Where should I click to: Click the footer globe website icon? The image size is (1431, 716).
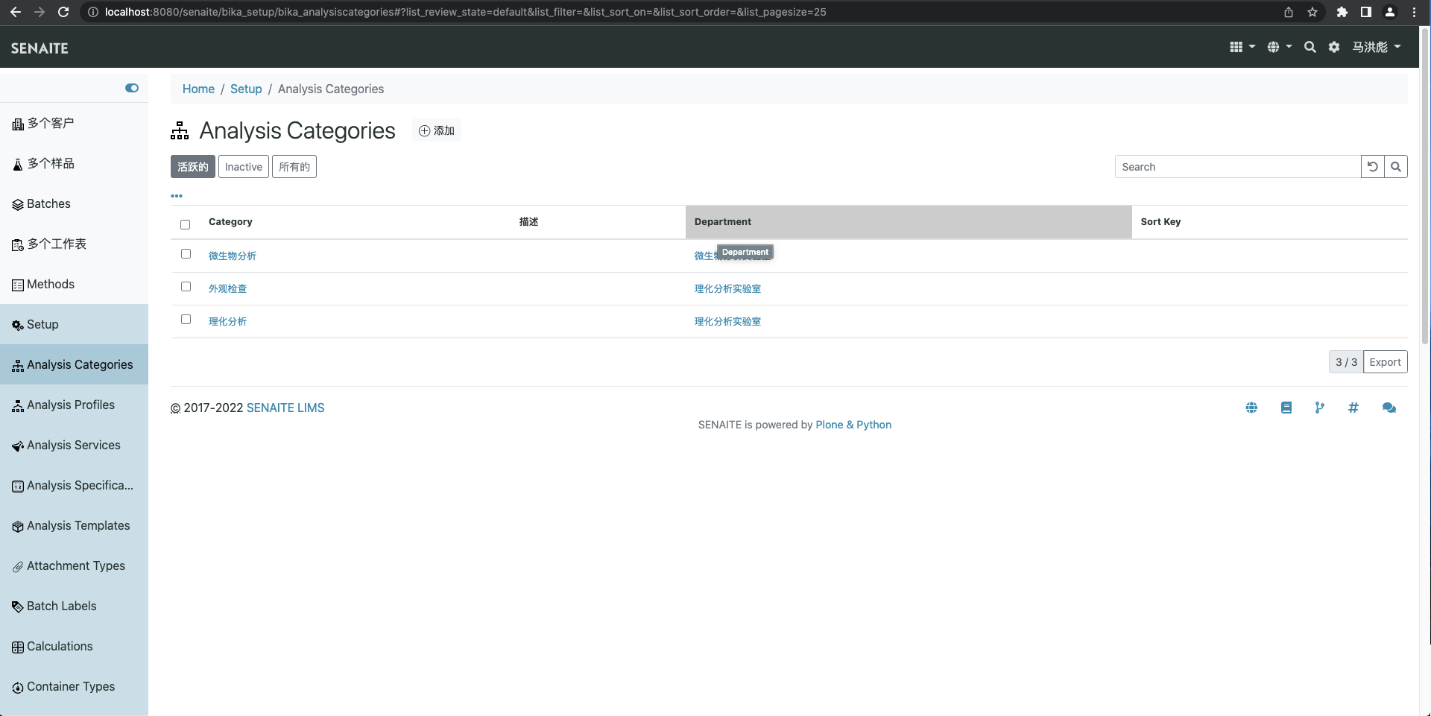[x=1251, y=408]
